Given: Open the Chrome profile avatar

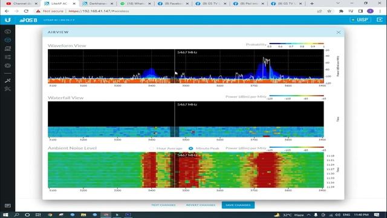Looking at the screenshot, I should tap(370, 11).
